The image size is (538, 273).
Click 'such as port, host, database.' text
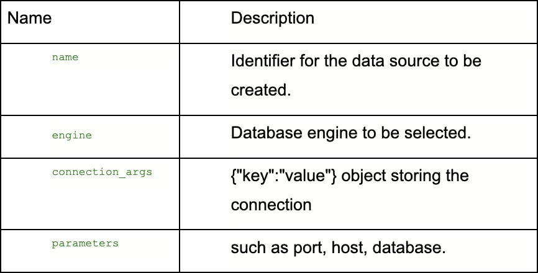[x=338, y=248]
